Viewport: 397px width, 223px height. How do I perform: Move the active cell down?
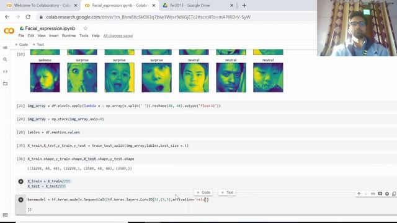(366, 194)
